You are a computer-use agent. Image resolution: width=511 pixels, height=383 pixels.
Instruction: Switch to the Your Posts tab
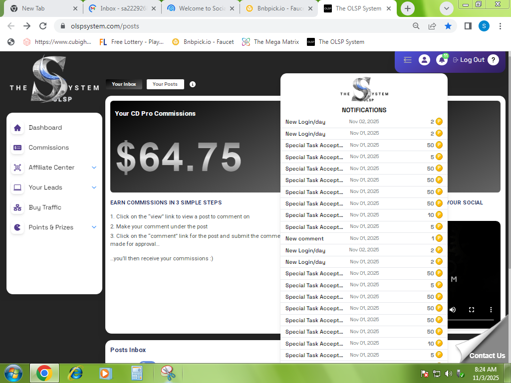pos(165,84)
